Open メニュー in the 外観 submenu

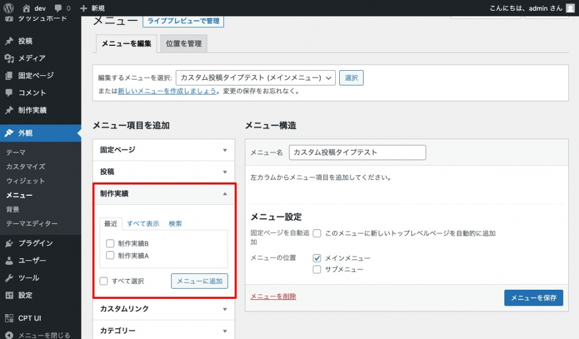point(19,195)
